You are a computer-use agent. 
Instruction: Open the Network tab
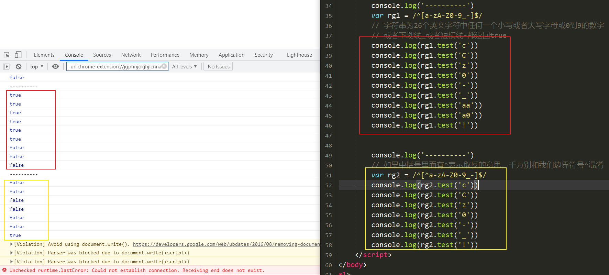coord(131,55)
